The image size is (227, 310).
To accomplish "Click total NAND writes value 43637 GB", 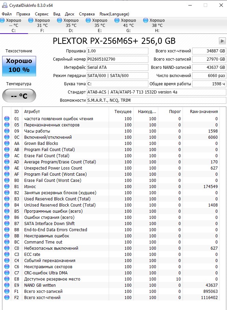I will tap(209, 67).
